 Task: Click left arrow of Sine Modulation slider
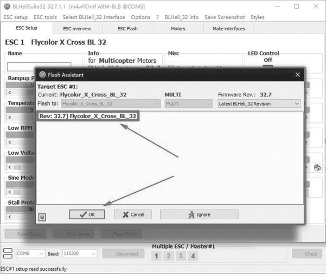[10, 192]
